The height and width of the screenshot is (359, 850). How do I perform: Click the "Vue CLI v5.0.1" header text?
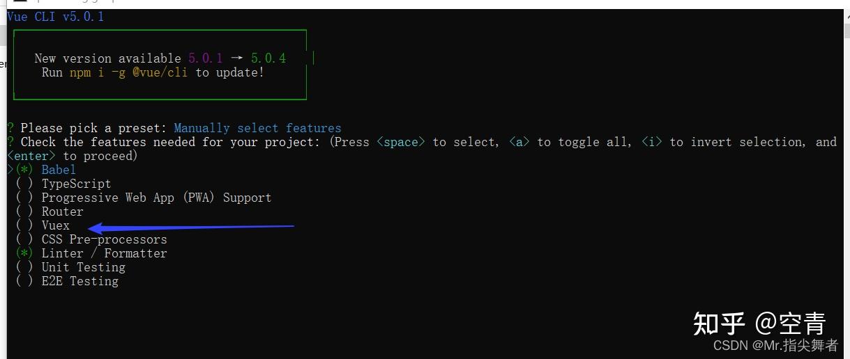pos(56,17)
